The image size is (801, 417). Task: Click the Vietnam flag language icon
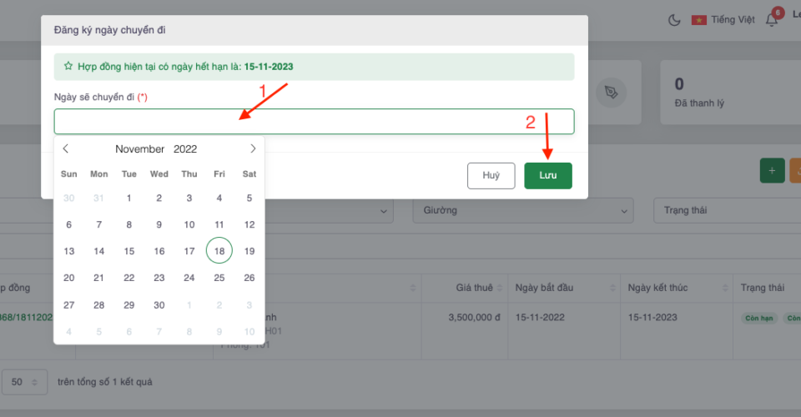pos(698,20)
